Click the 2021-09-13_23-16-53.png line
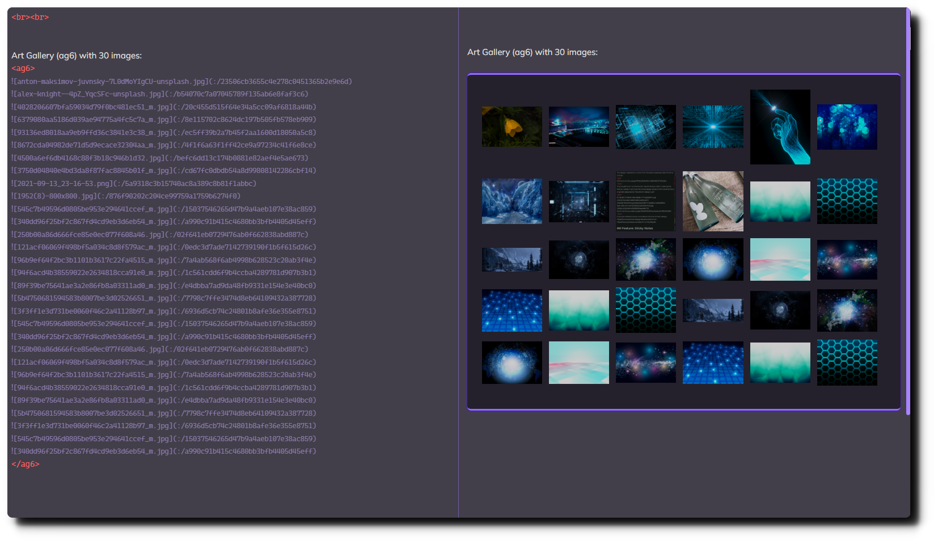 [134, 184]
